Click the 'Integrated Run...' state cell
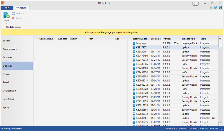224x131 pixels. point(209,118)
